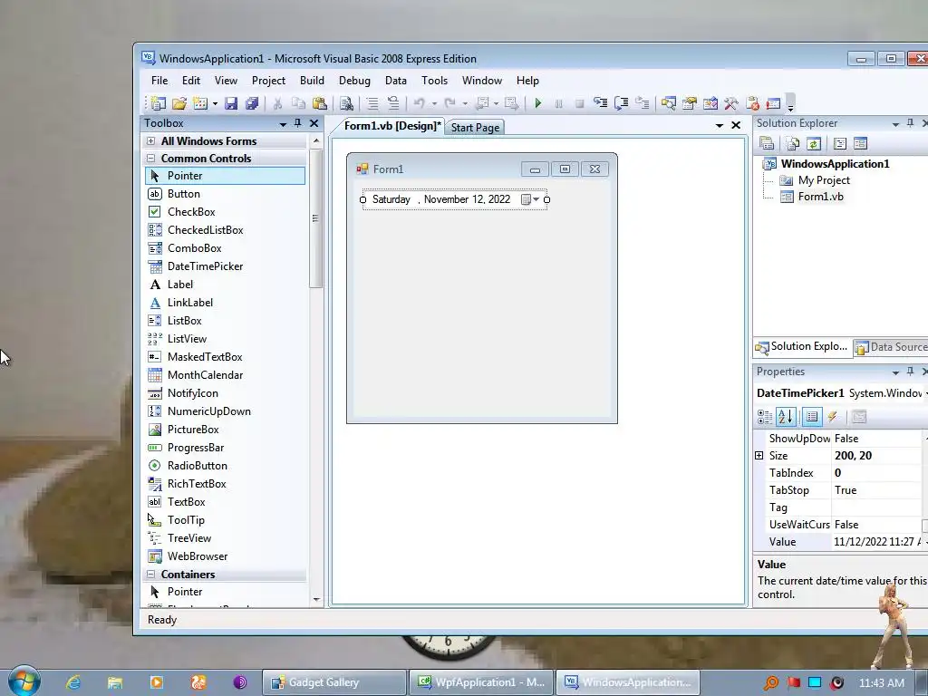Click the New Project toolbar icon

(x=158, y=103)
